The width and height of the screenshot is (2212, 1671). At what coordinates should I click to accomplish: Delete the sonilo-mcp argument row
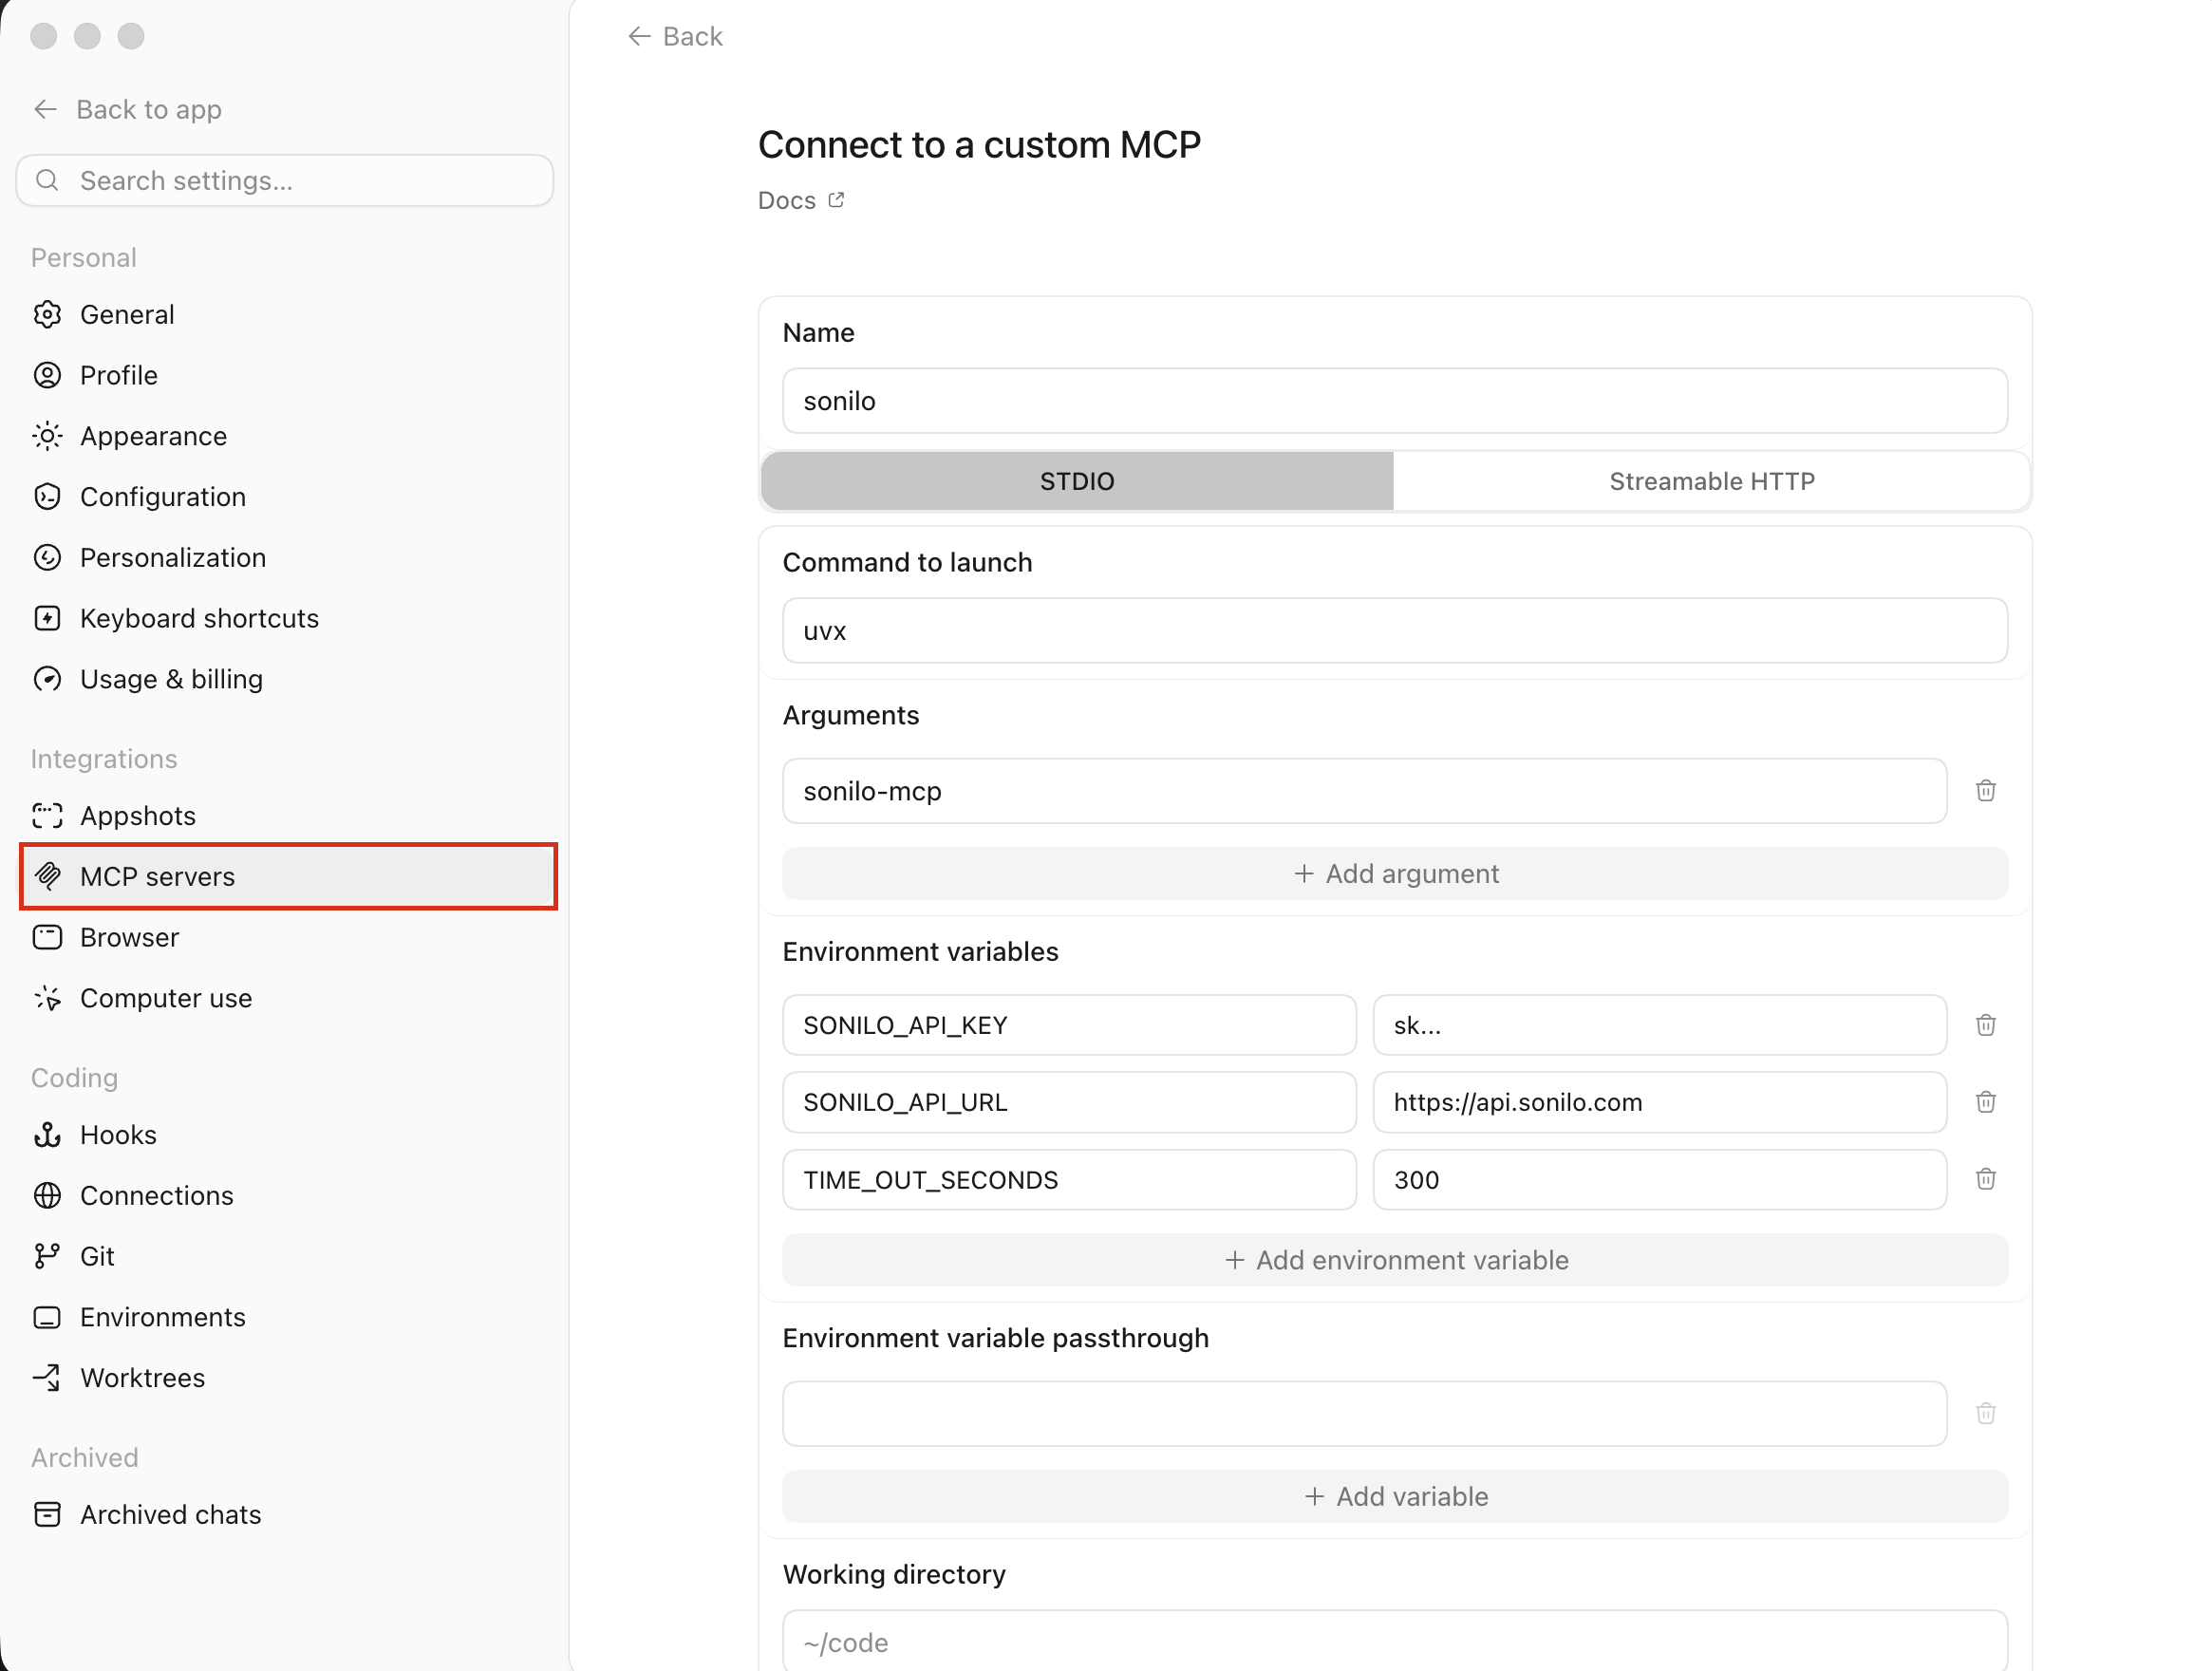pos(1986,791)
